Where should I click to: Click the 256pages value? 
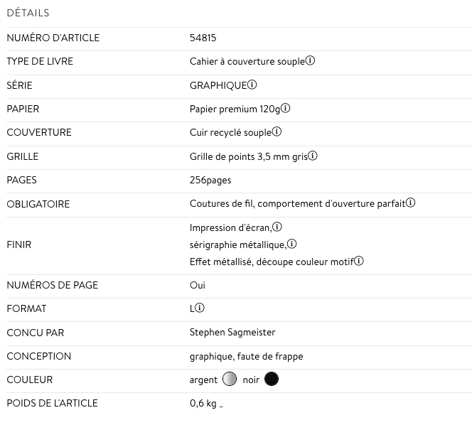(x=210, y=180)
